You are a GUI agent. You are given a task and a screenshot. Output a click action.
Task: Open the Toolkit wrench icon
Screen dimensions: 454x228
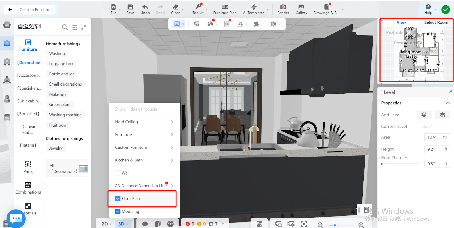198,7
